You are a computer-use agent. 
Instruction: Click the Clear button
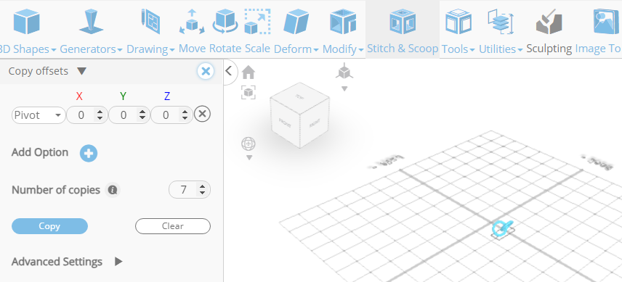(x=172, y=226)
